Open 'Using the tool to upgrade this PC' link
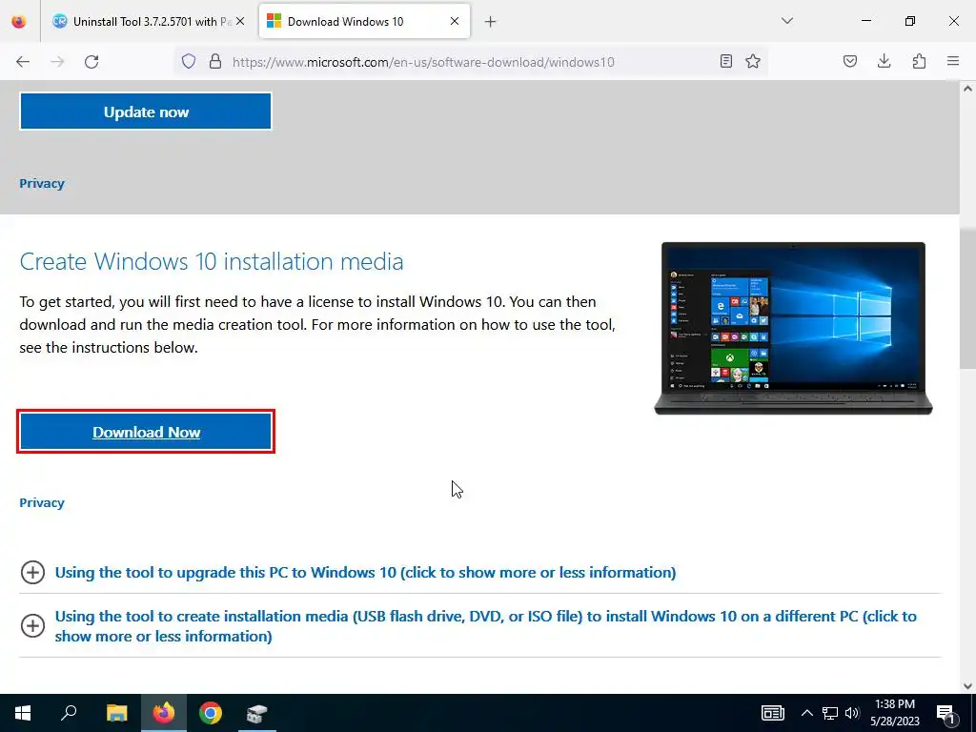The image size is (976, 732). [365, 572]
